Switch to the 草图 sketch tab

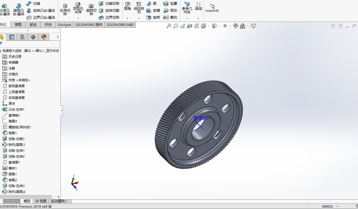click(18, 25)
